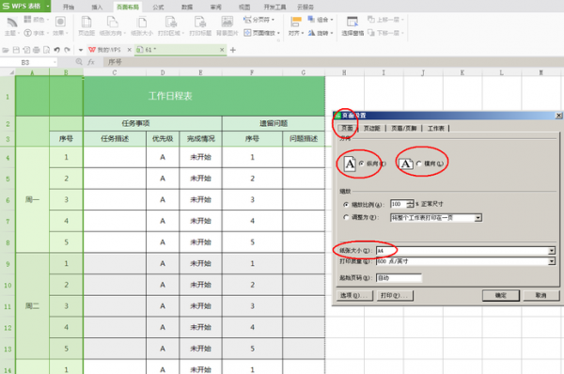564x374 pixels.
Task: Switch to the 开发工具 ribbon tab
Action: 274,7
